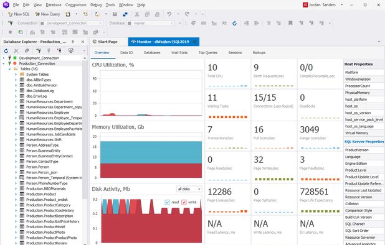Switch to the Data IO tab

[x=126, y=53]
